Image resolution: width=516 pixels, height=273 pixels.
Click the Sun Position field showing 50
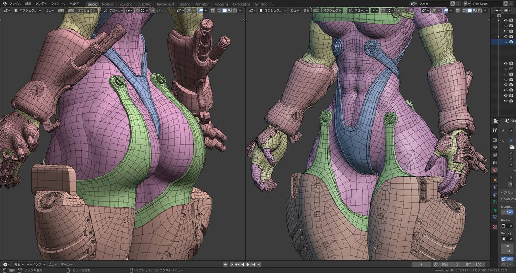point(507,246)
